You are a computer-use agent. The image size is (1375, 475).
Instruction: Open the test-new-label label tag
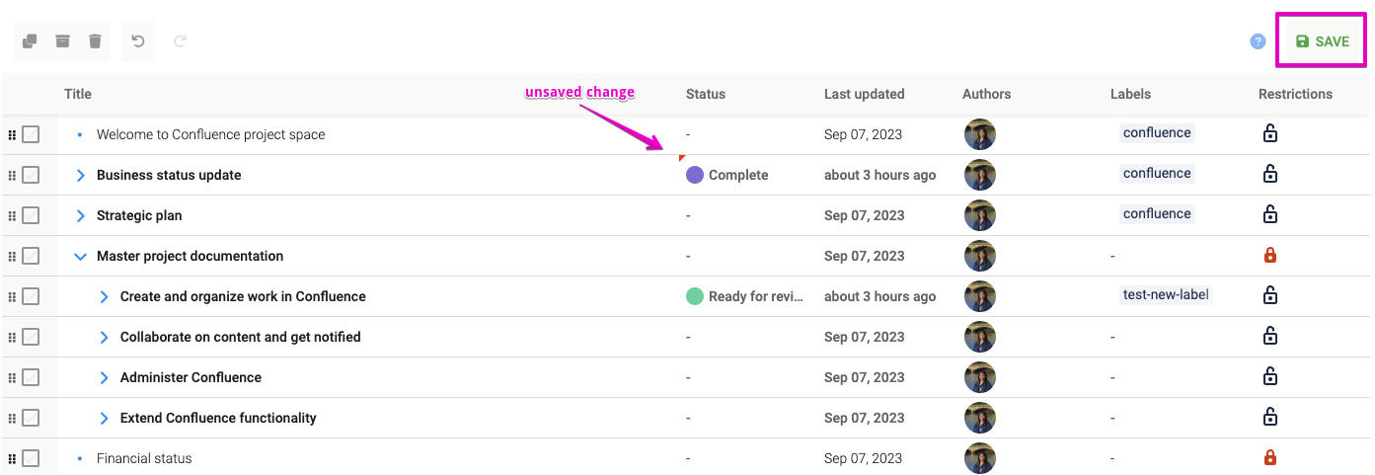coord(1166,294)
